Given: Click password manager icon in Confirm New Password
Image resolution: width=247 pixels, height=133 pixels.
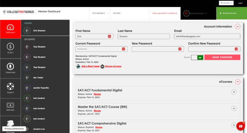Looking at the screenshot, I should 236,49.
